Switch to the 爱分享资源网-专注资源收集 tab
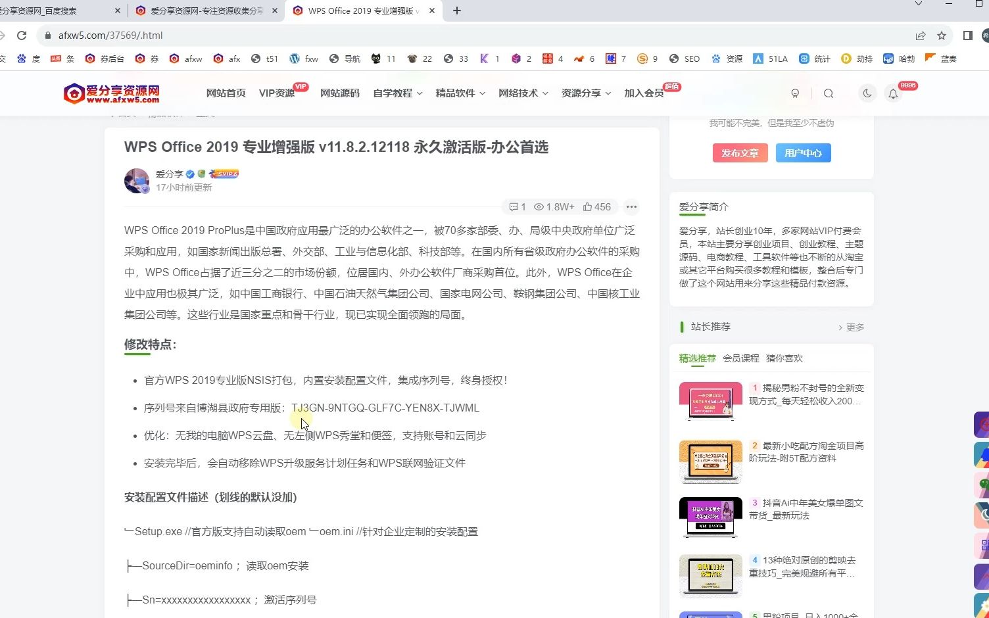Screen dimensions: 989x618 click(x=206, y=11)
